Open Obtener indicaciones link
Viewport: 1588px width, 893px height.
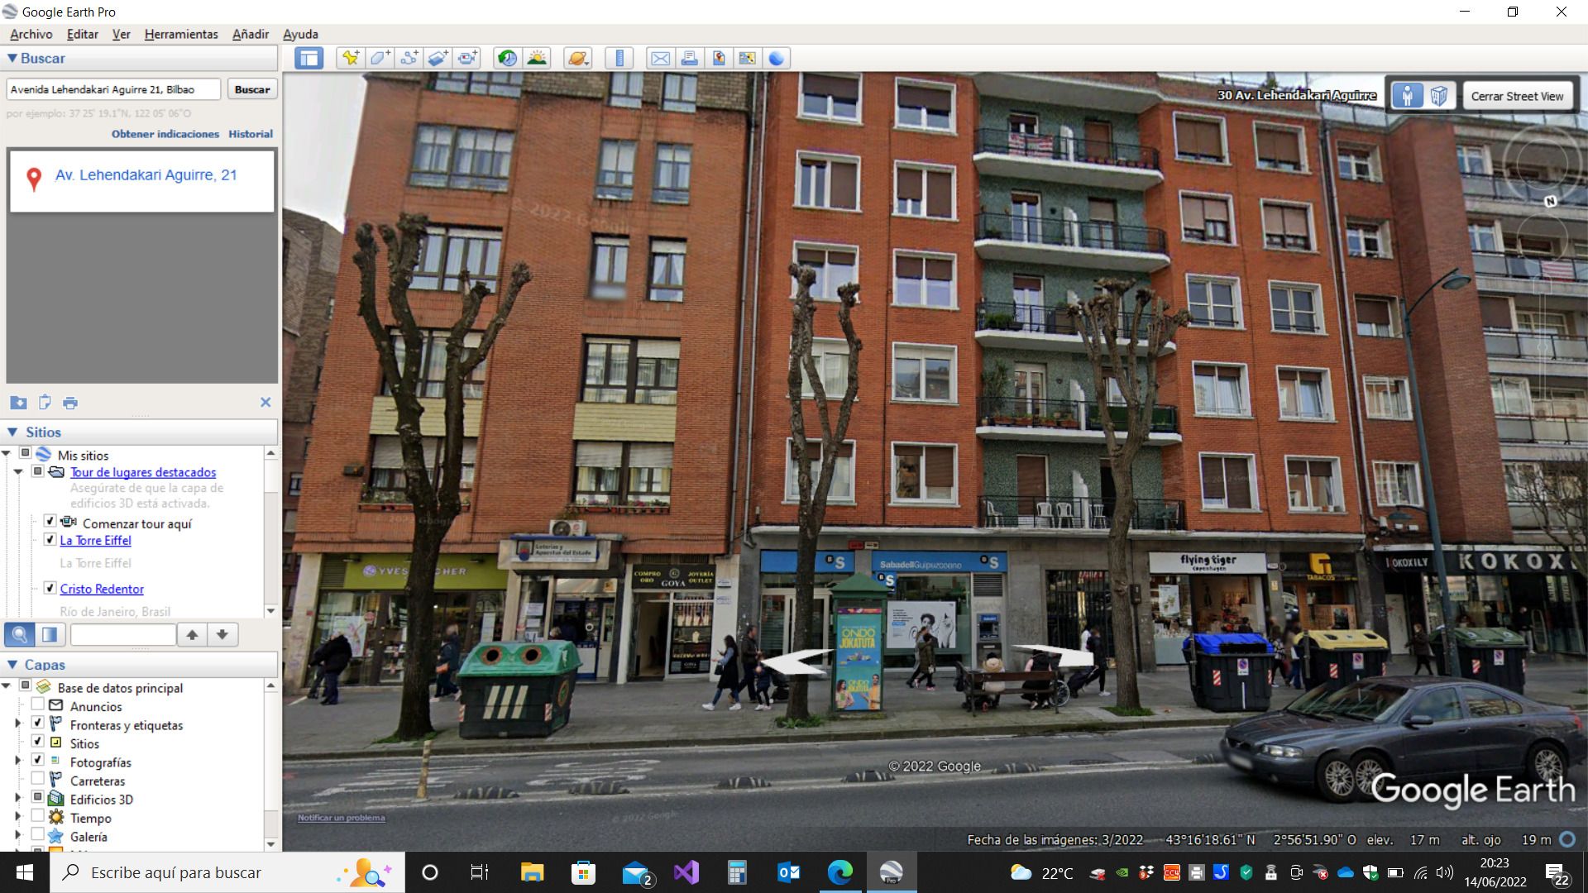pos(165,134)
